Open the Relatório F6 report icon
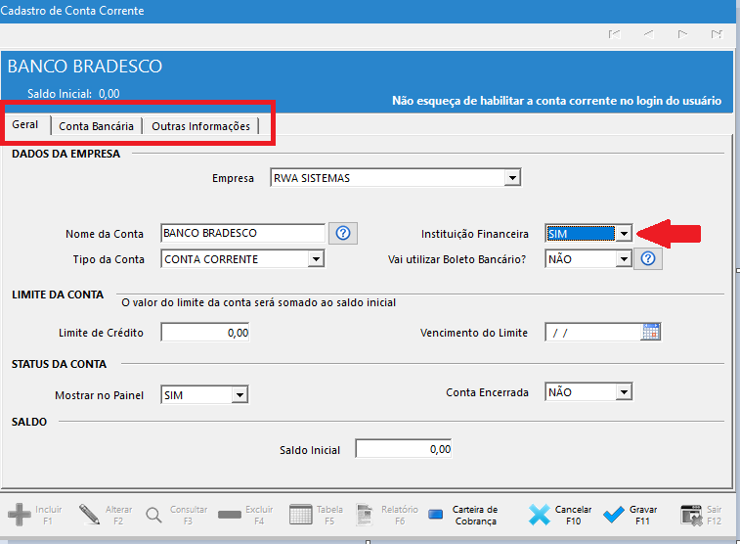The height and width of the screenshot is (544, 740). click(365, 515)
